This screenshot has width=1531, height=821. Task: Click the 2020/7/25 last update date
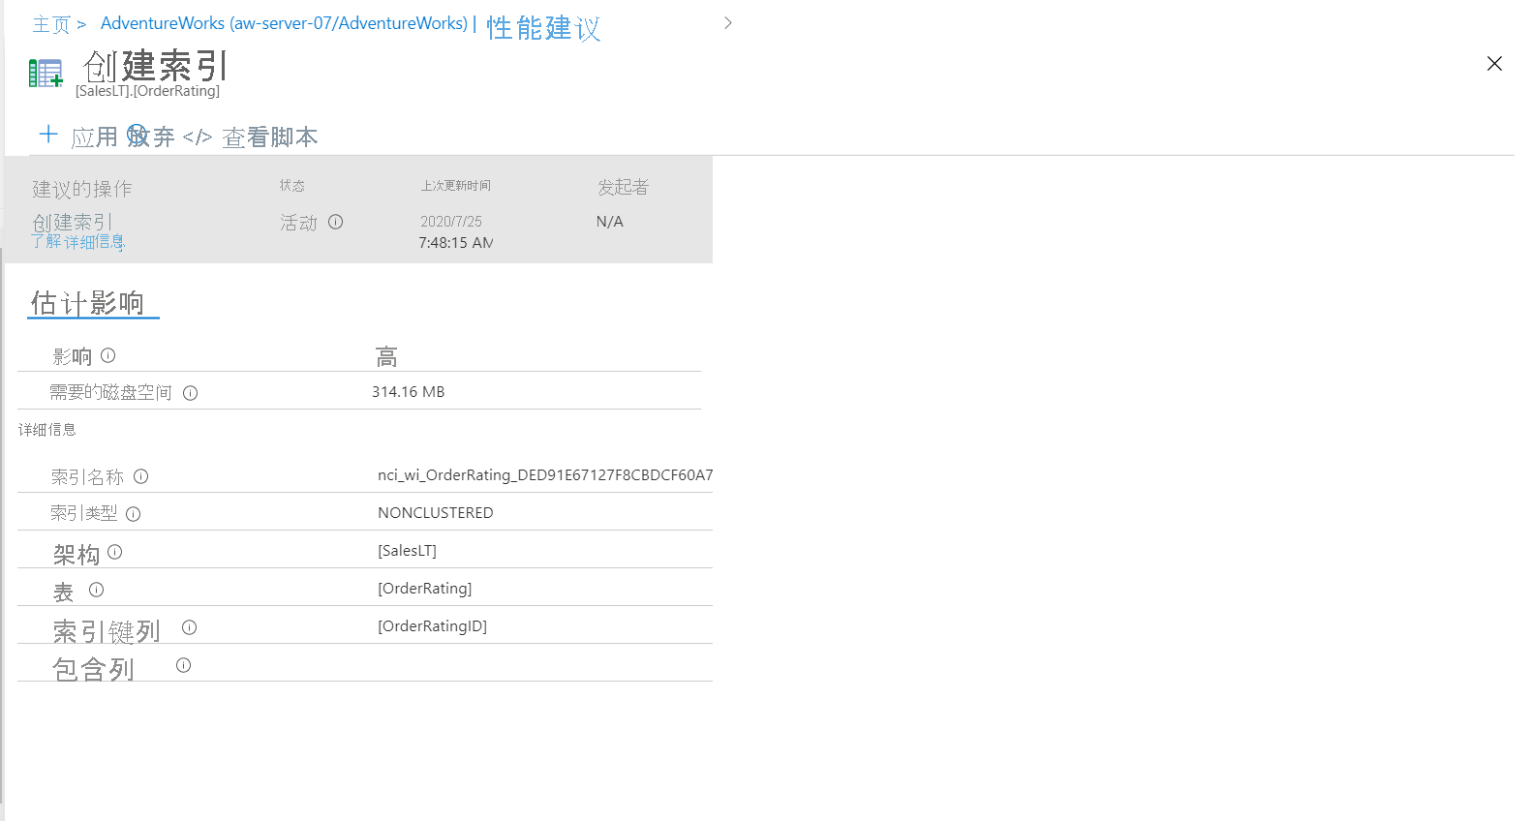coord(450,222)
